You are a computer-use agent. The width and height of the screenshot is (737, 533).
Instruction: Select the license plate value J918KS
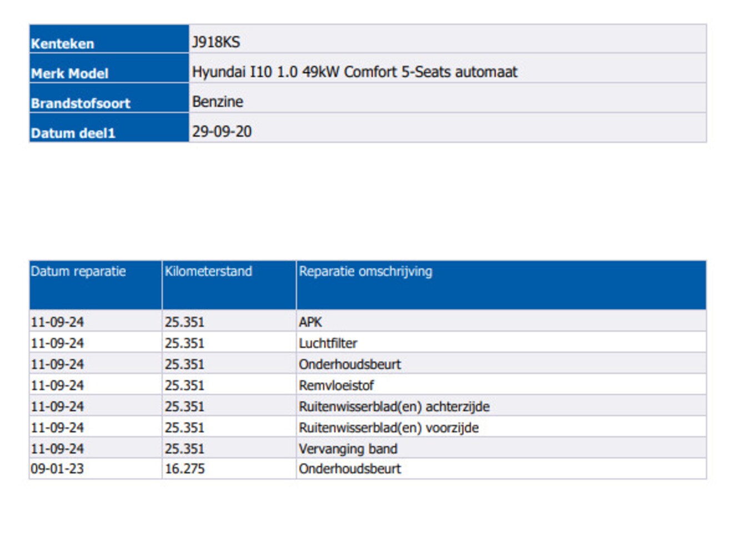pyautogui.click(x=216, y=42)
